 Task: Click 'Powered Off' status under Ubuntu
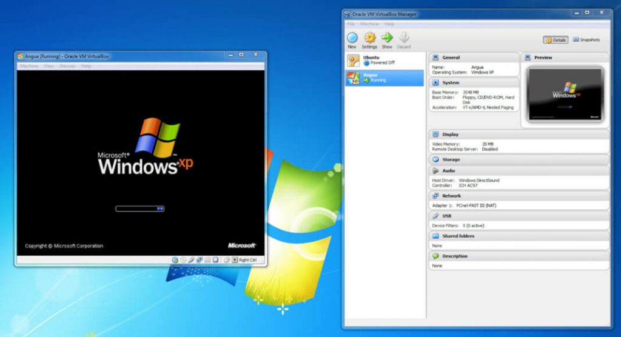point(383,63)
